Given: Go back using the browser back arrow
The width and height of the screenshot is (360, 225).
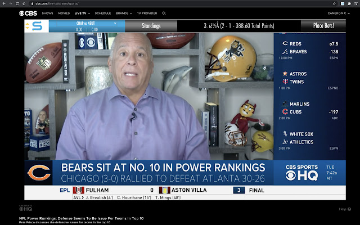Looking at the screenshot, I should tap(4, 4).
